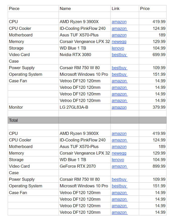Open amazon link for PinkFlow 240 above Total row

pyautogui.click(x=119, y=29)
